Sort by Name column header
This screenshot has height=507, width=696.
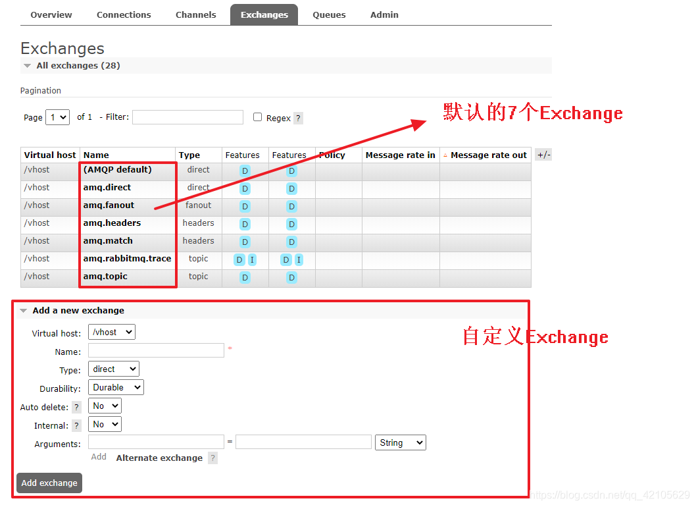click(x=96, y=155)
